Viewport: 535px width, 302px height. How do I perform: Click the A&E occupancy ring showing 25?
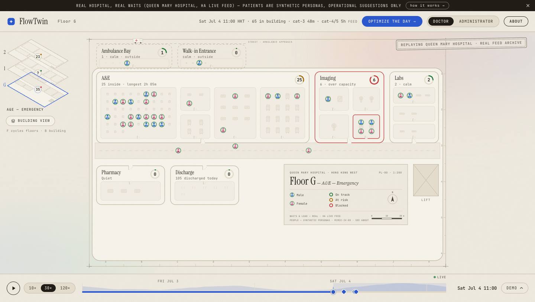299,80
